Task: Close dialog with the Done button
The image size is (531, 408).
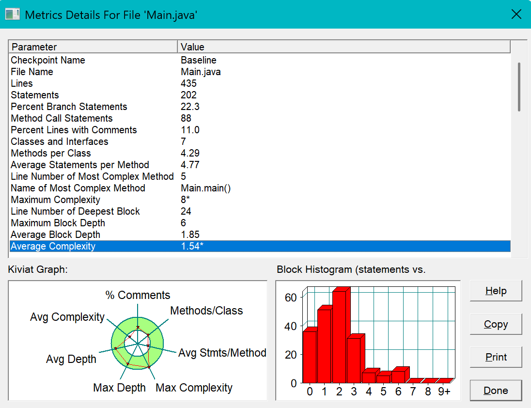Action: tap(496, 391)
